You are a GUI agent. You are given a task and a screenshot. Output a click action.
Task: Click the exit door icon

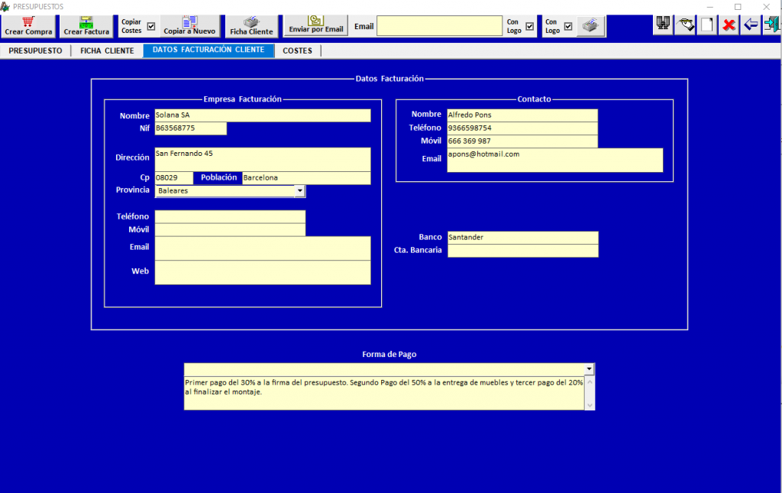[x=771, y=24]
